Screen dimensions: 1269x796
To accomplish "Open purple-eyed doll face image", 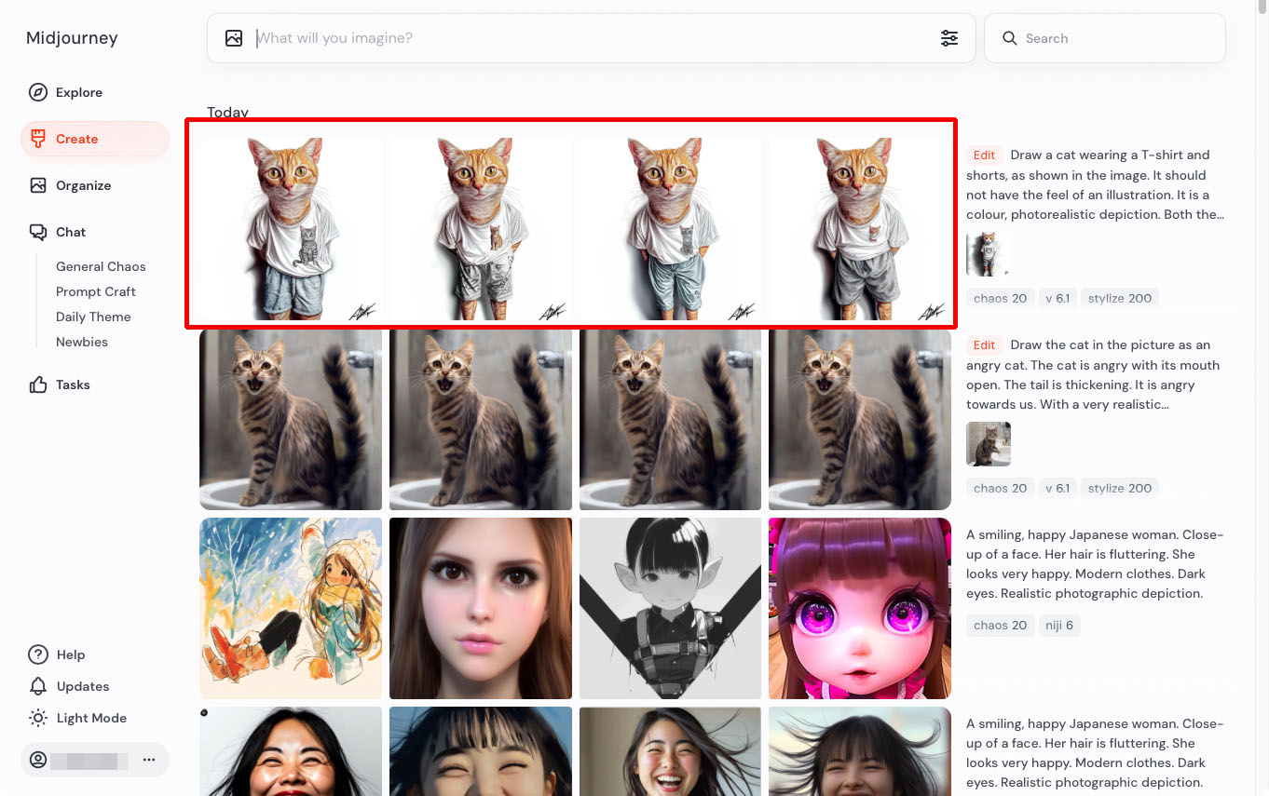I will click(860, 609).
